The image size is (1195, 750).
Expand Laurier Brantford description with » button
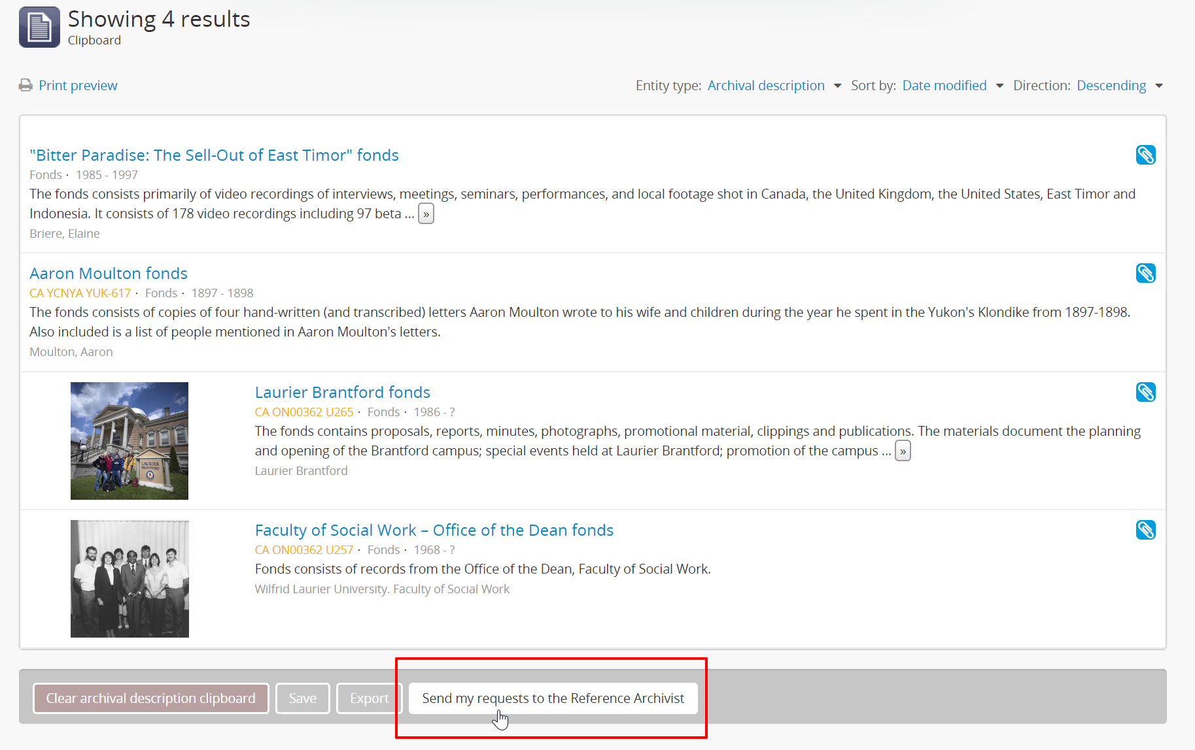click(x=903, y=451)
